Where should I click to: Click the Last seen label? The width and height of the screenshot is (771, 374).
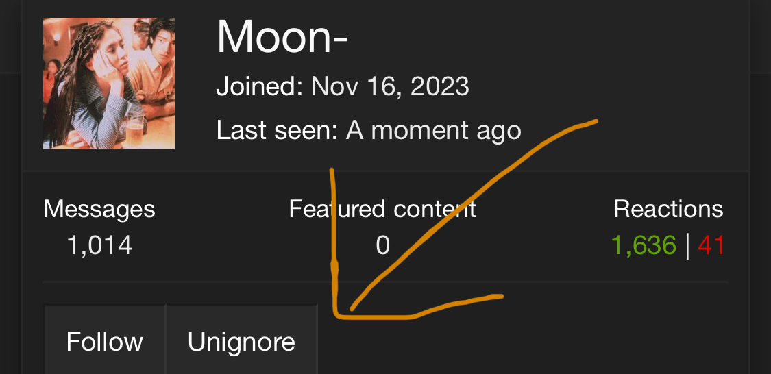277,131
